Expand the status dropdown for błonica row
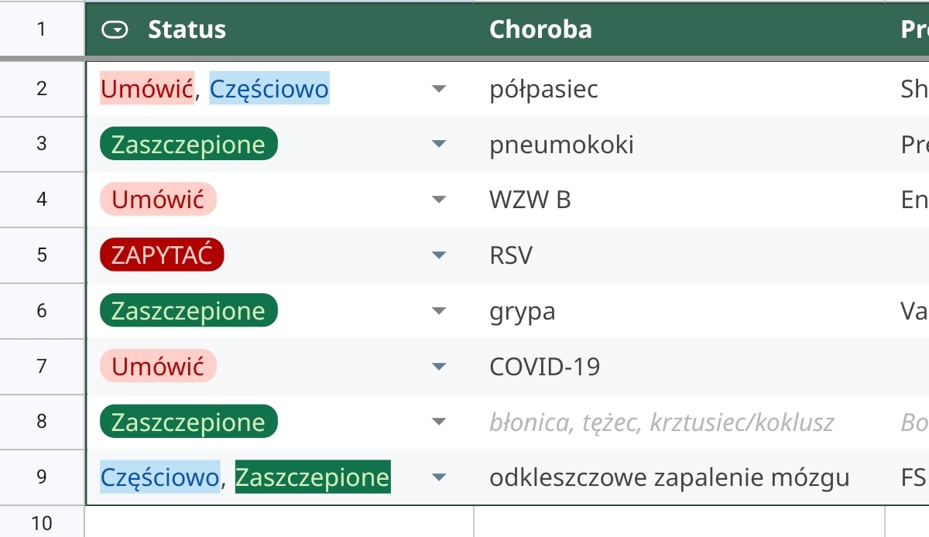This screenshot has height=537, width=929. 439,422
